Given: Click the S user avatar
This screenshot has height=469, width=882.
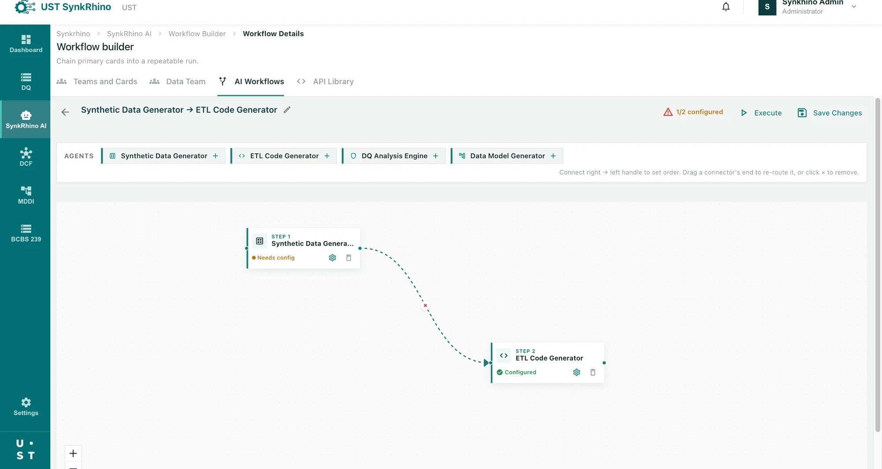Looking at the screenshot, I should [767, 7].
